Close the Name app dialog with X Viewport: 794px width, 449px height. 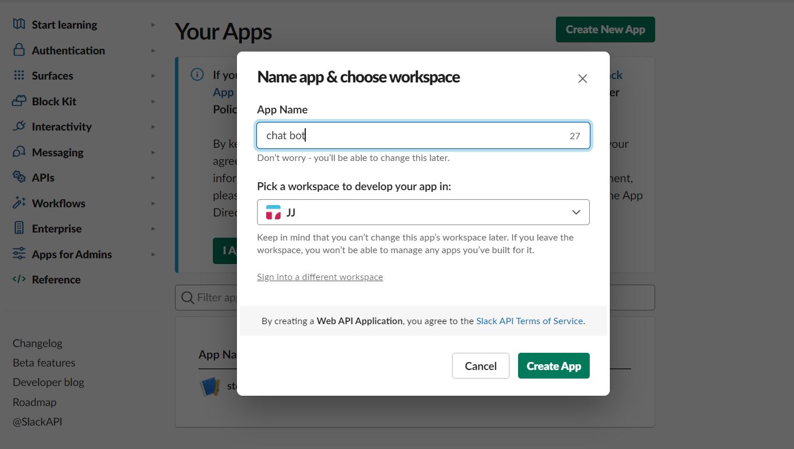[x=582, y=79]
